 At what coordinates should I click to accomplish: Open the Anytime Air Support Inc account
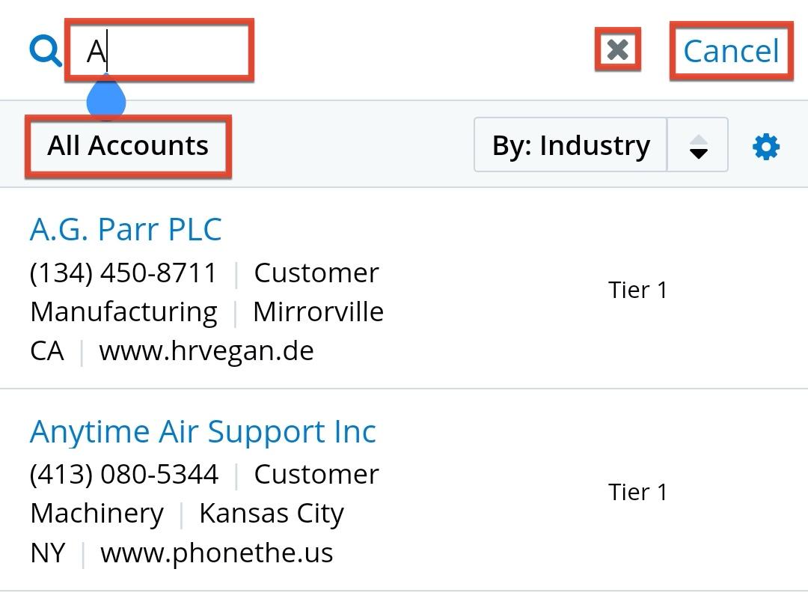(203, 432)
